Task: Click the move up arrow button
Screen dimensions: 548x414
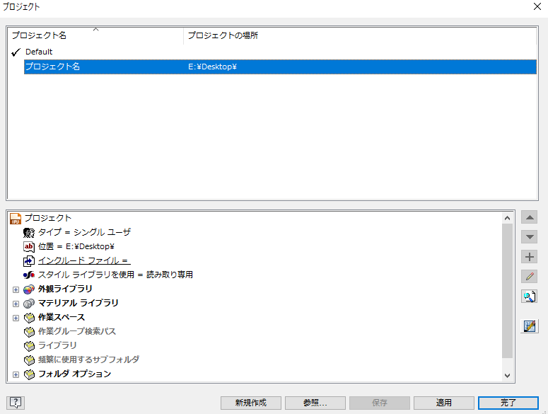Action: pos(529,217)
